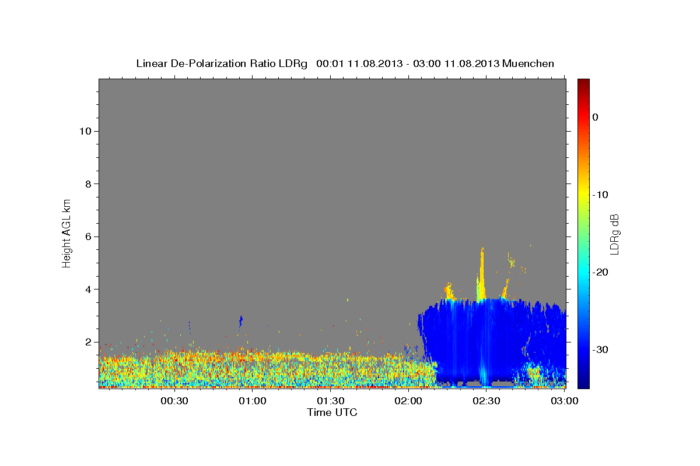Click the dark blue bottom of the colorbar
Viewport: 700px width, 466px height.
[x=583, y=382]
